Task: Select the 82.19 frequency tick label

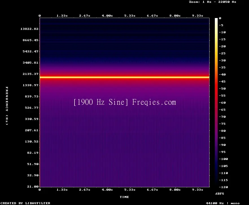Action: (x=33, y=153)
